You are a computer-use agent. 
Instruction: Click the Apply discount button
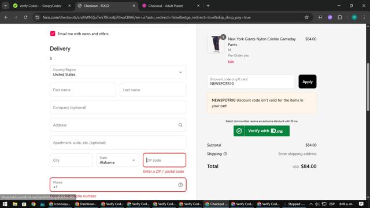click(307, 81)
